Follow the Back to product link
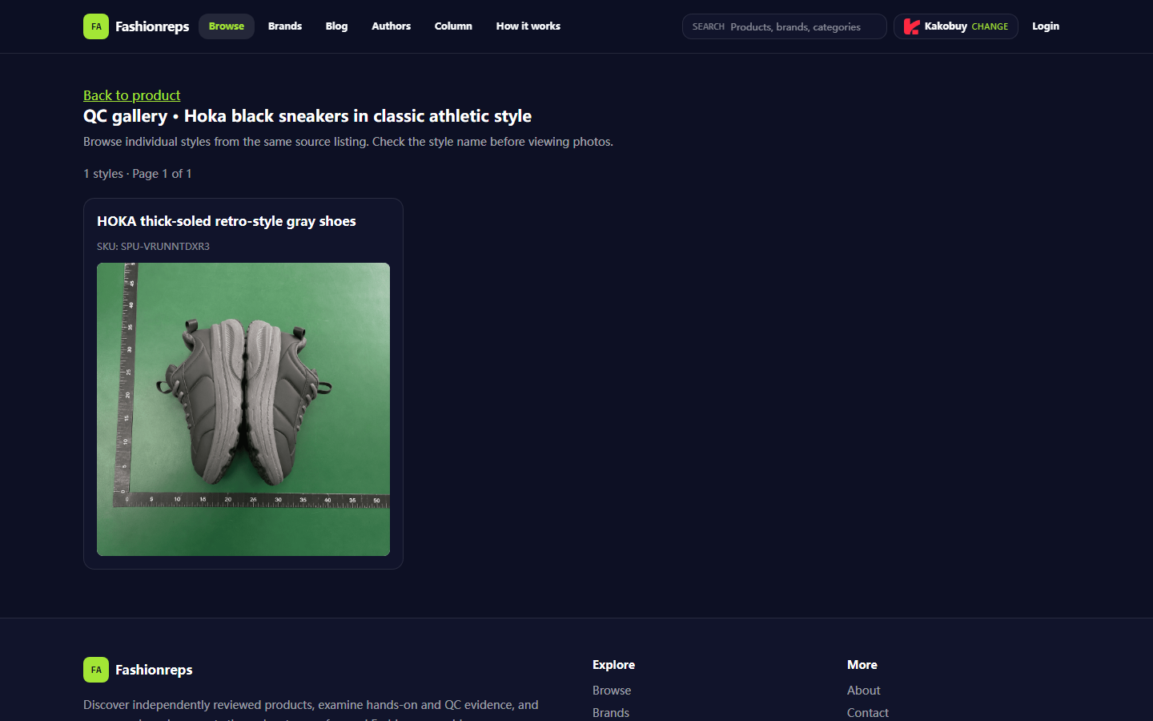Viewport: 1153px width, 721px height. click(x=132, y=95)
